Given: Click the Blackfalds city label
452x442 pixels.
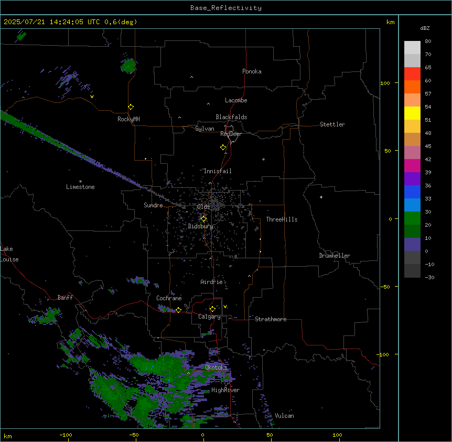Looking at the screenshot, I should tap(231, 117).
